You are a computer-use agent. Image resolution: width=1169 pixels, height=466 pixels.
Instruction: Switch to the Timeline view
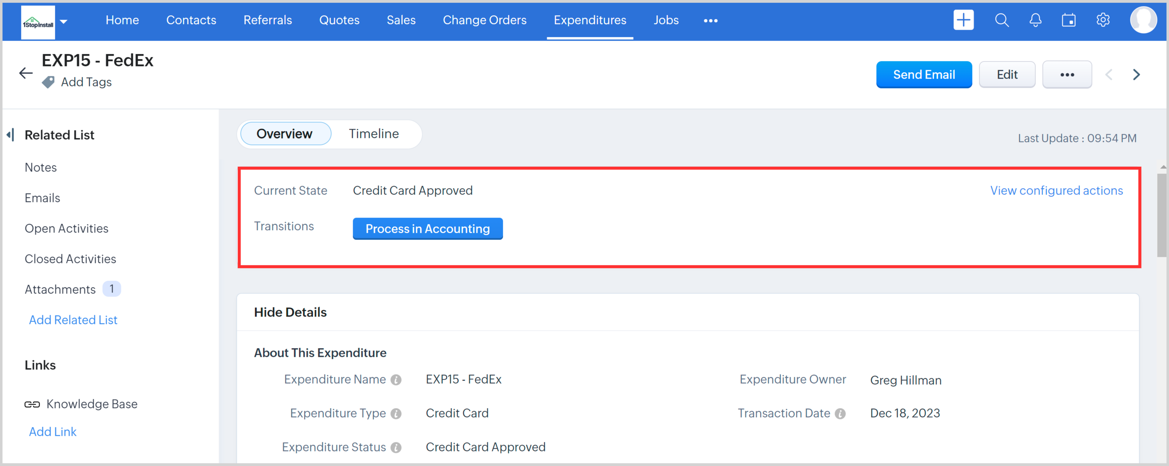point(373,134)
